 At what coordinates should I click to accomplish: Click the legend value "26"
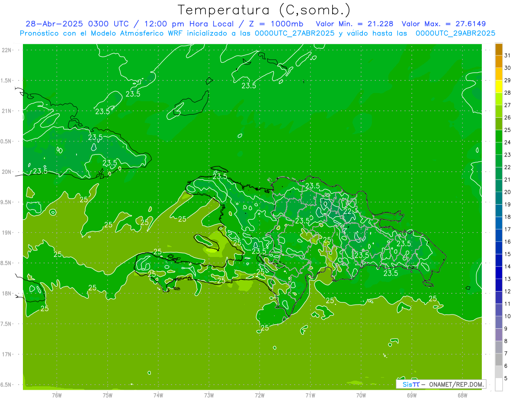pyautogui.click(x=508, y=118)
